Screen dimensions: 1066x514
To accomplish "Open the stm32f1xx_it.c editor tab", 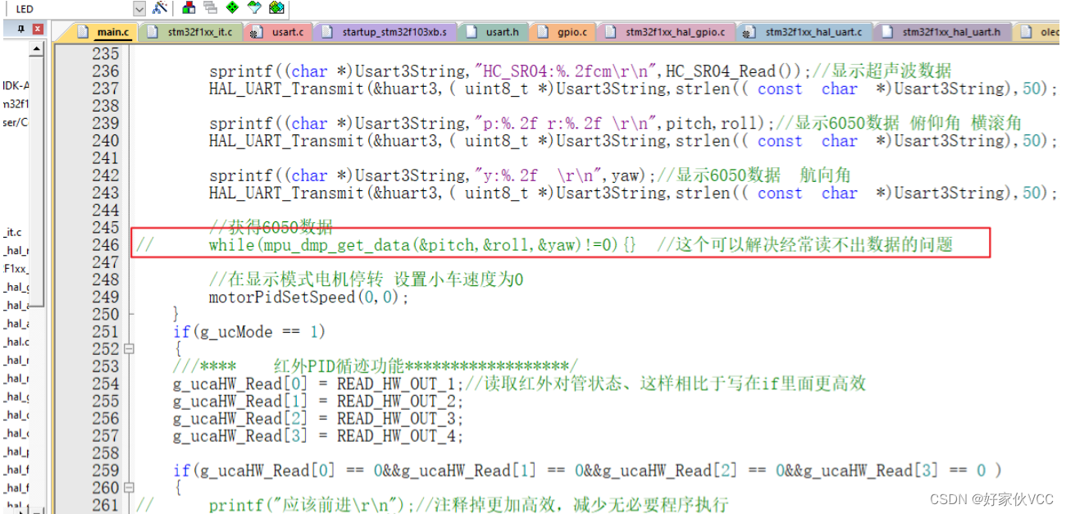I will pyautogui.click(x=191, y=33).
